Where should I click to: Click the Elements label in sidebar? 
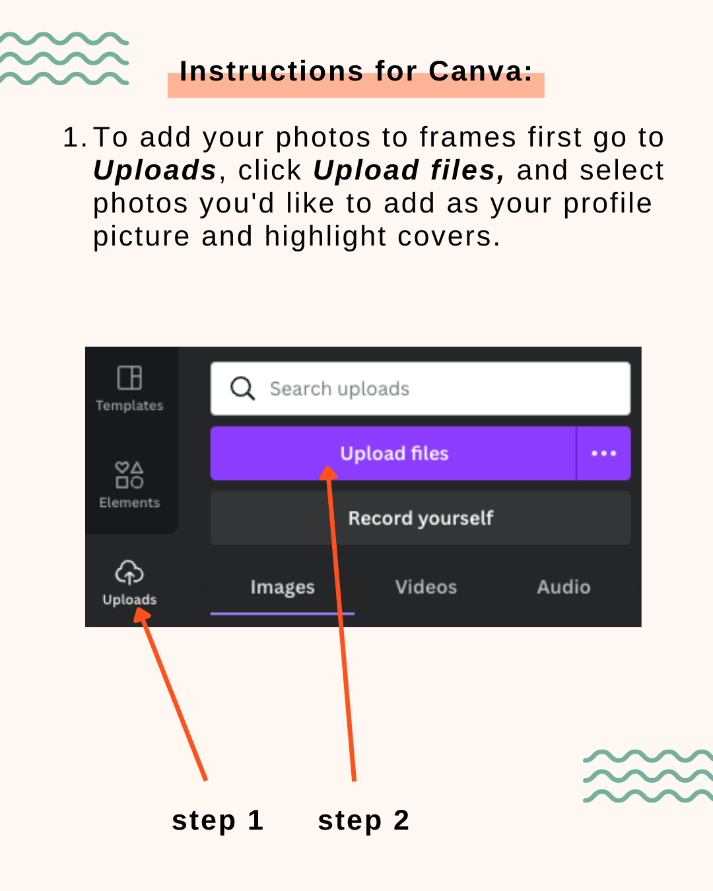(x=129, y=503)
